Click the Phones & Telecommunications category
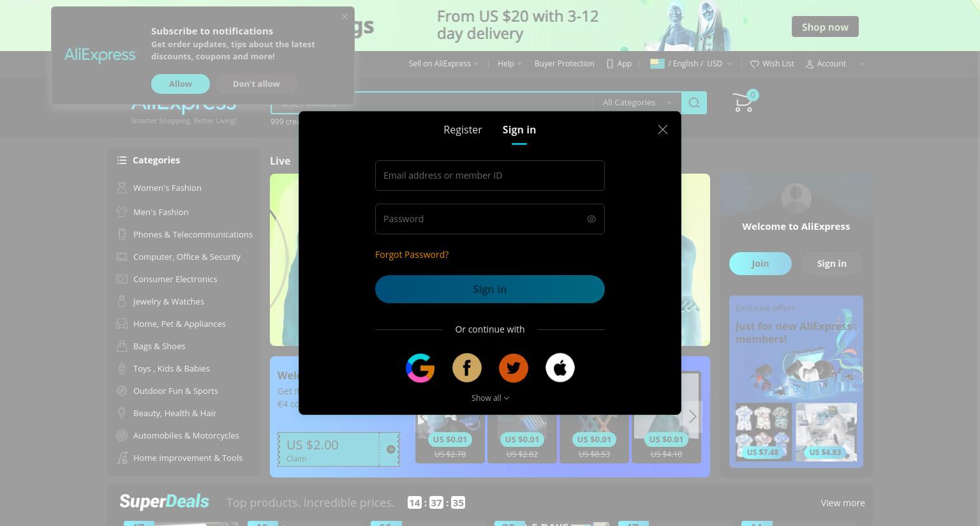The width and height of the screenshot is (980, 526). click(x=193, y=234)
